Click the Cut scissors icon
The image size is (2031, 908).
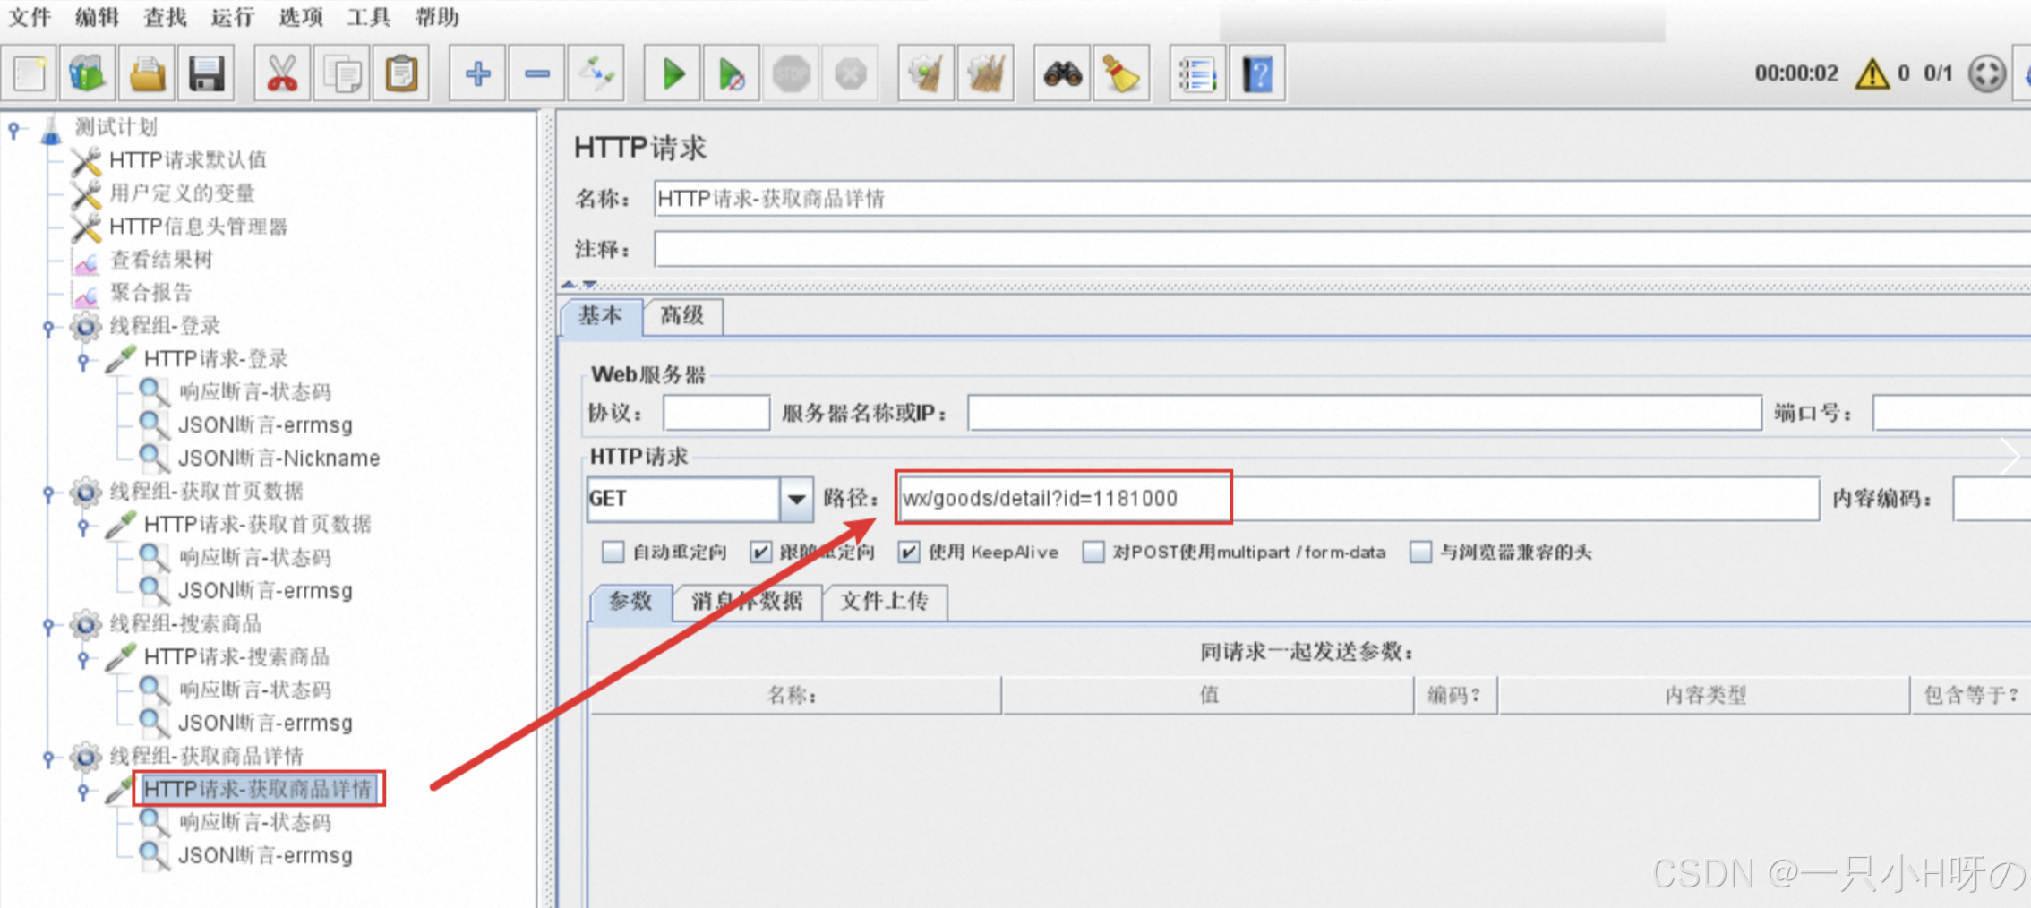pyautogui.click(x=282, y=73)
